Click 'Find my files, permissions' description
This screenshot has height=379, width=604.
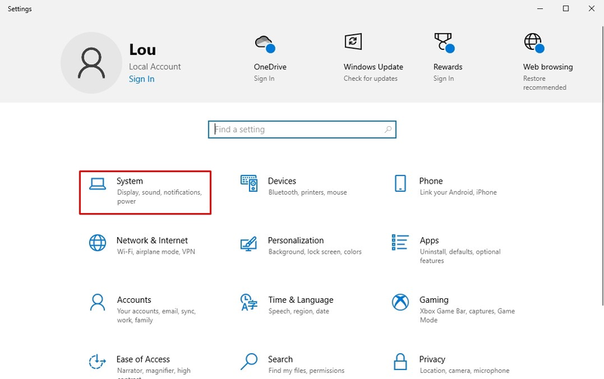307,371
